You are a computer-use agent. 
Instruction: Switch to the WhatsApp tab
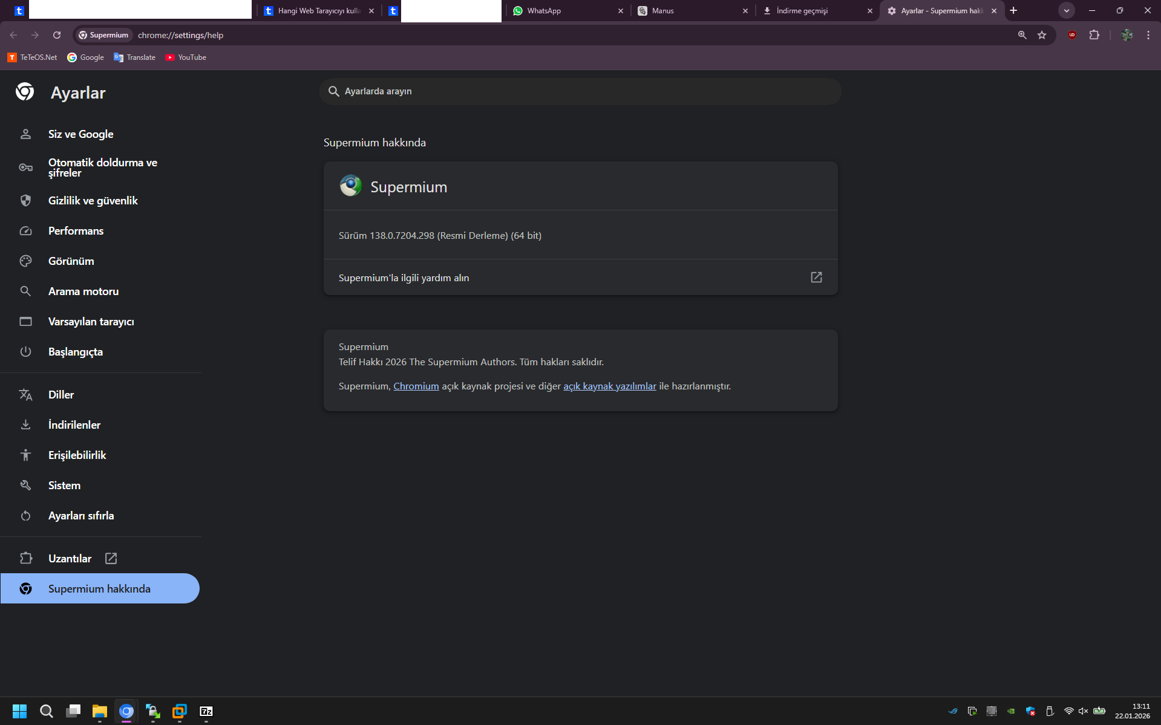click(567, 11)
